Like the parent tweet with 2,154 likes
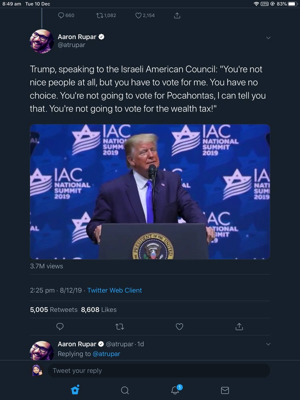300x400 pixels. (x=145, y=16)
